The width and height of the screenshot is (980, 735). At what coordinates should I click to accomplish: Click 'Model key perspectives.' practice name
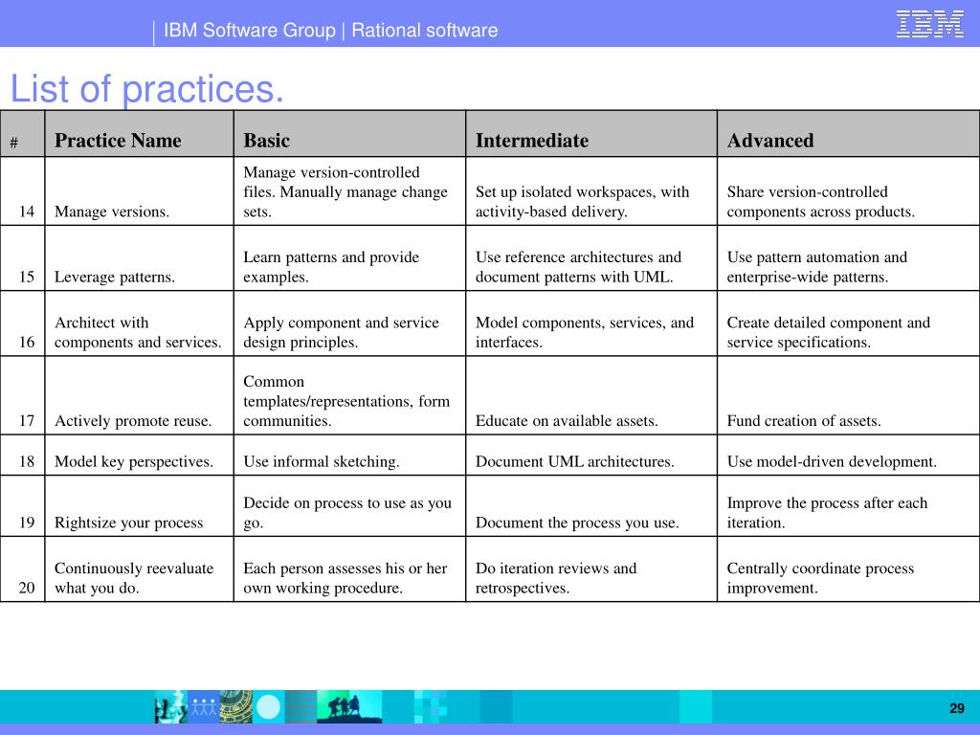click(134, 462)
